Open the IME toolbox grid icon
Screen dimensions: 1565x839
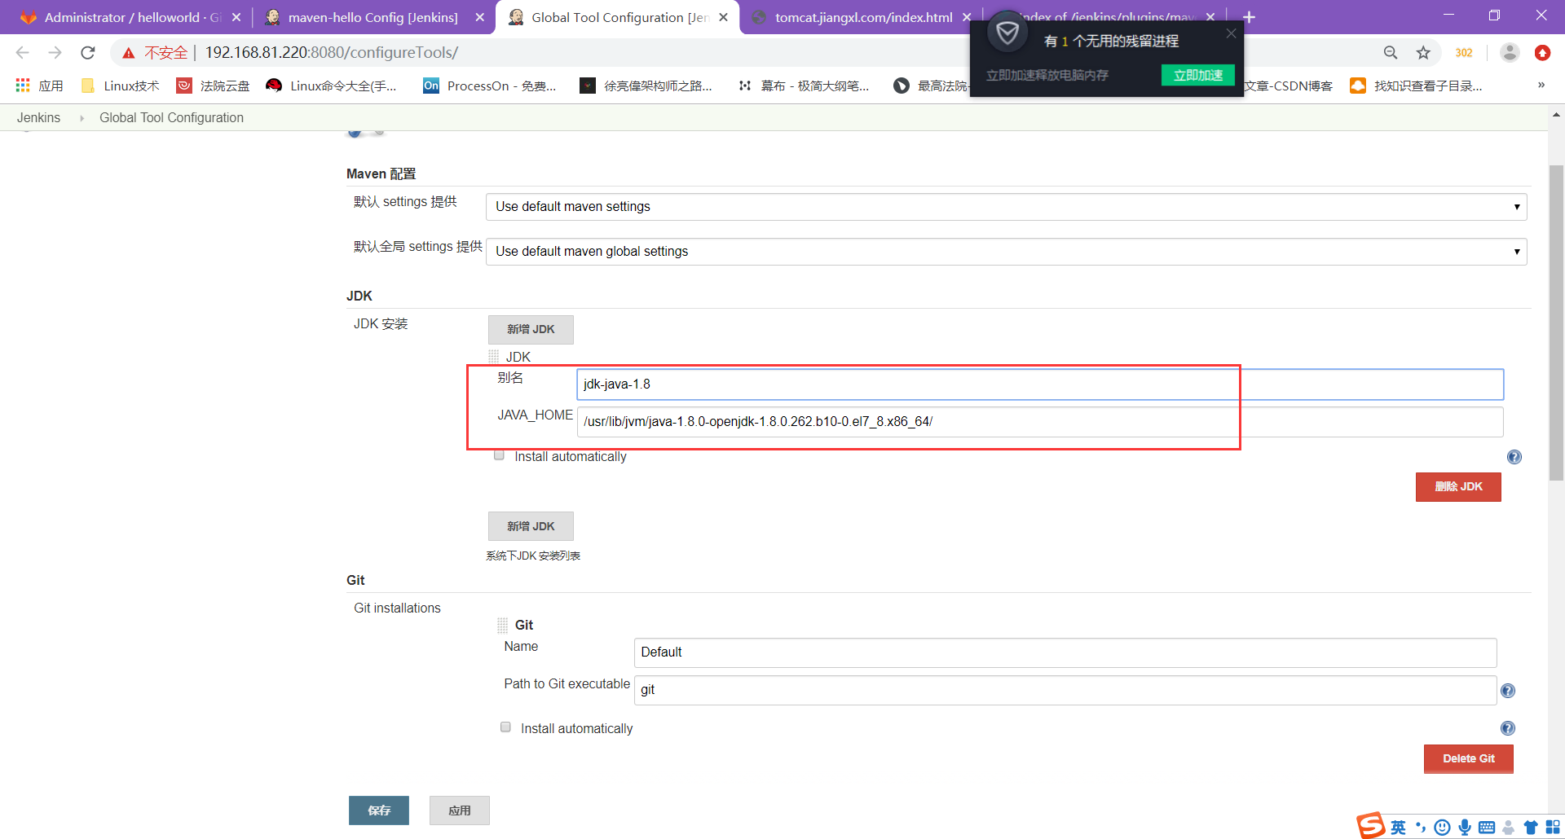[1553, 828]
